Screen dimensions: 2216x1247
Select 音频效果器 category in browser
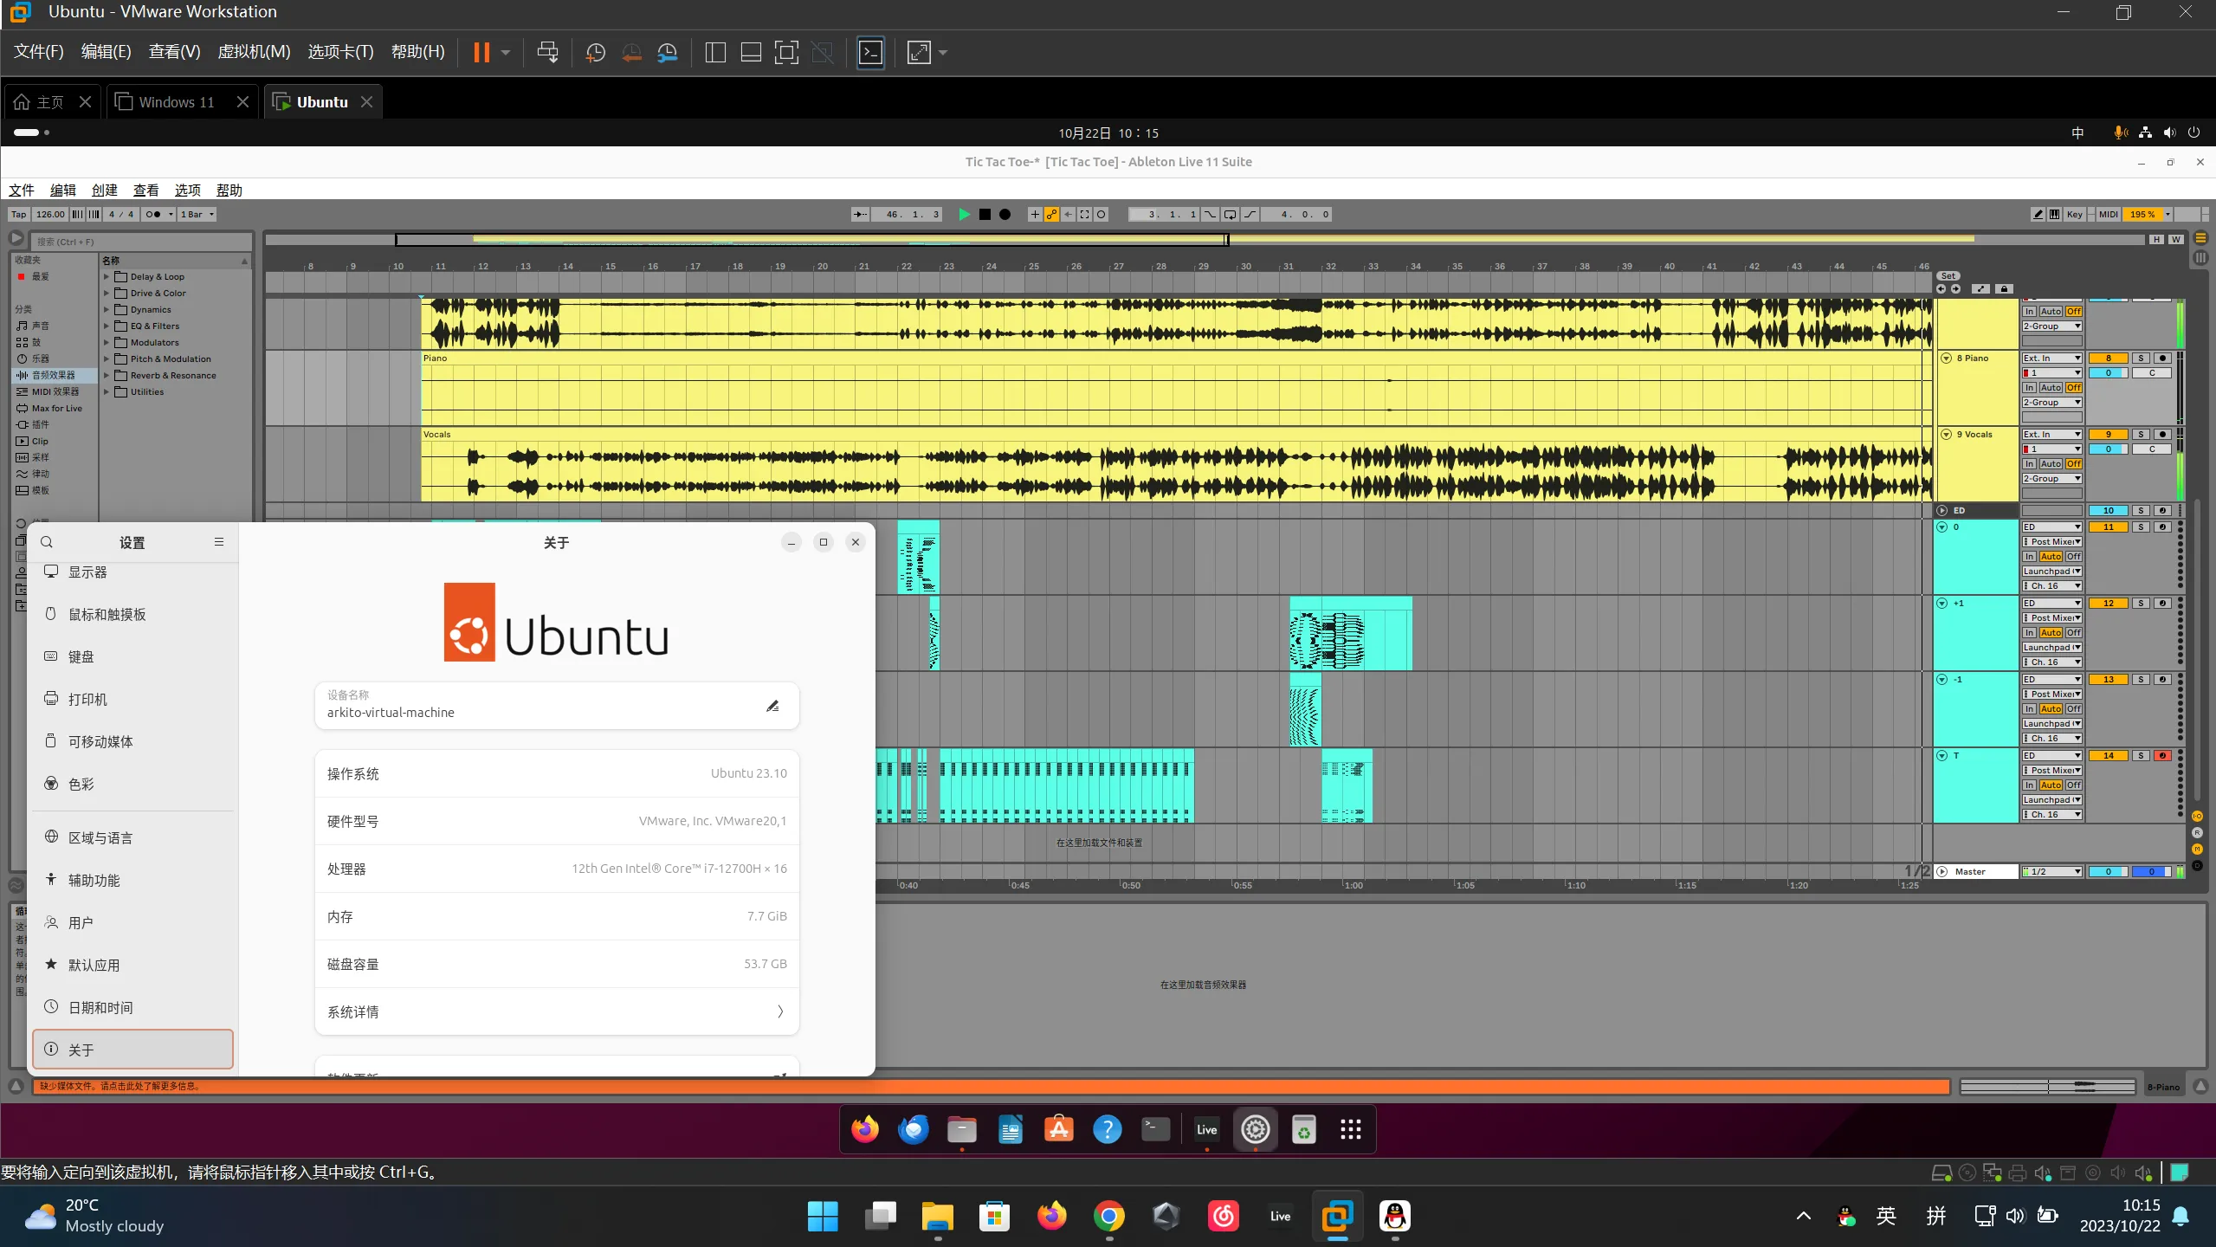pos(54,376)
